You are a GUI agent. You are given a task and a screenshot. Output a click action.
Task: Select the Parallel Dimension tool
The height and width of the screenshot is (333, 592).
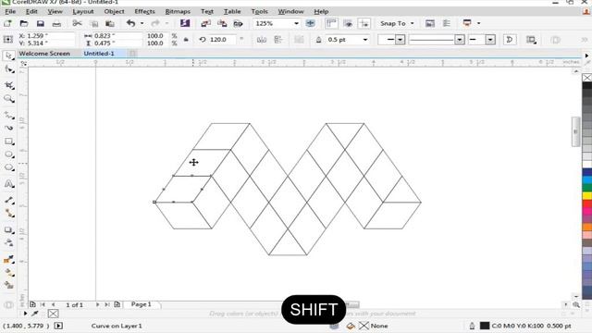pos(8,200)
